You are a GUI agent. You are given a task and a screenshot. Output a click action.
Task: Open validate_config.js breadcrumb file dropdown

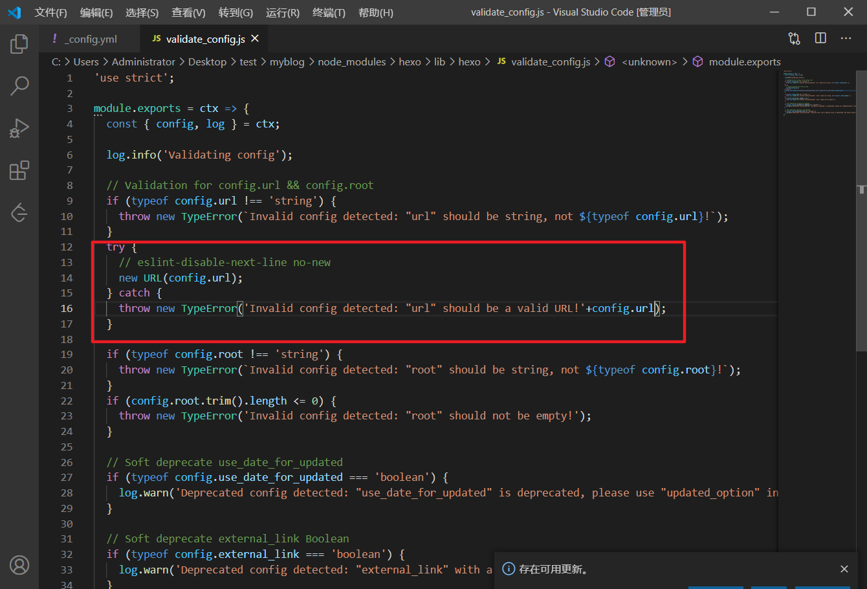[x=550, y=62]
